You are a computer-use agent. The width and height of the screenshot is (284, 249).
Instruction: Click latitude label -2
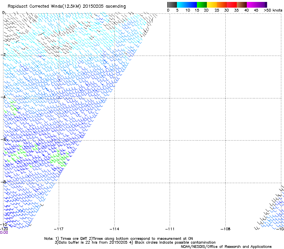[3, 55]
